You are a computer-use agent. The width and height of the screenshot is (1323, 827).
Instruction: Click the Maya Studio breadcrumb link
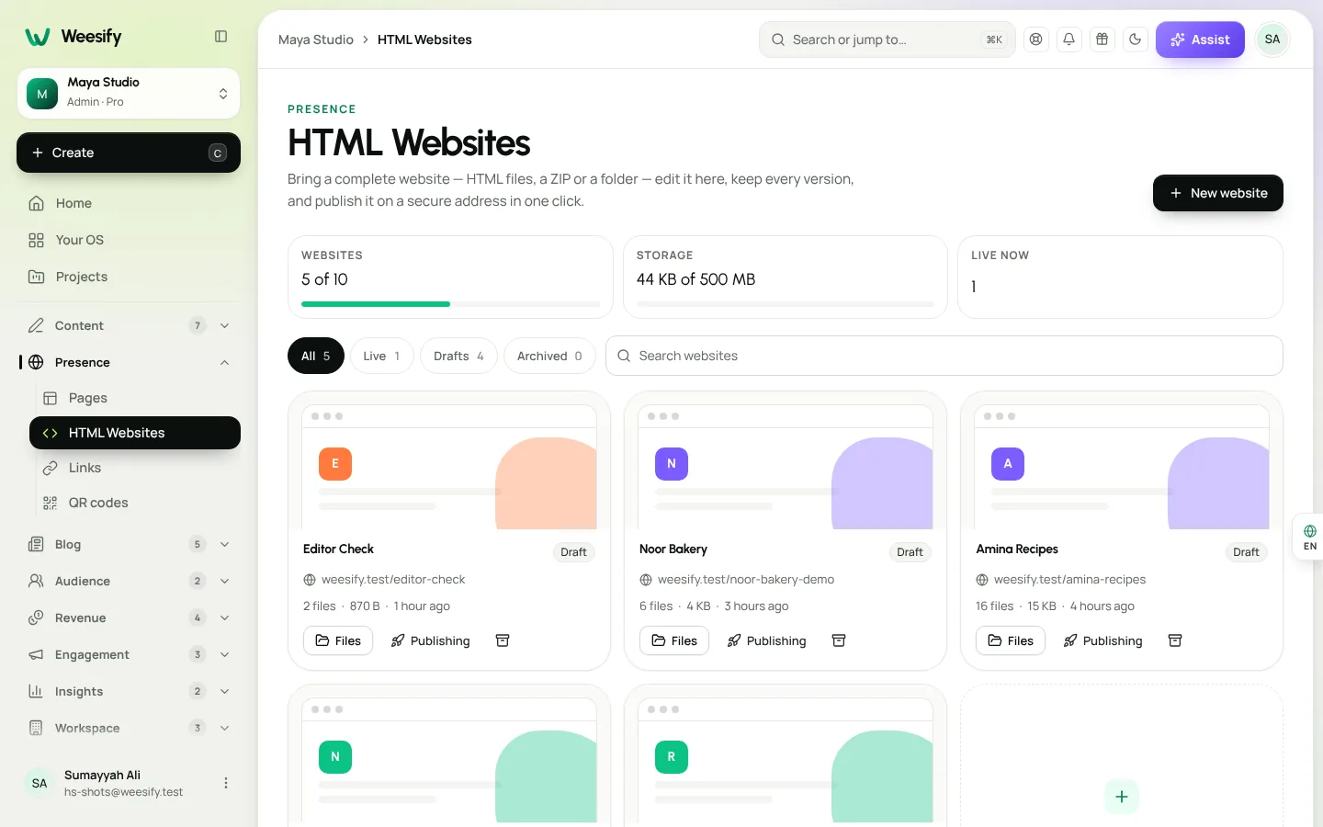tap(316, 40)
